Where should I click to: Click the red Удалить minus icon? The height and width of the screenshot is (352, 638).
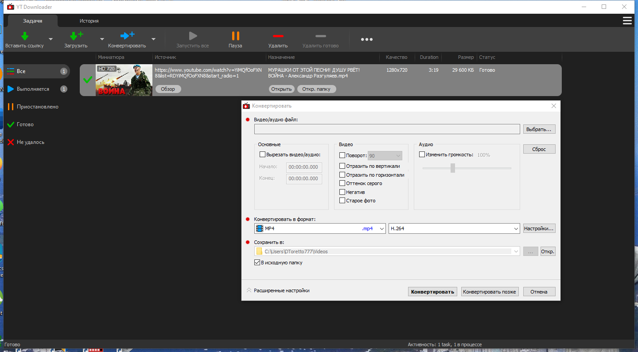278,36
